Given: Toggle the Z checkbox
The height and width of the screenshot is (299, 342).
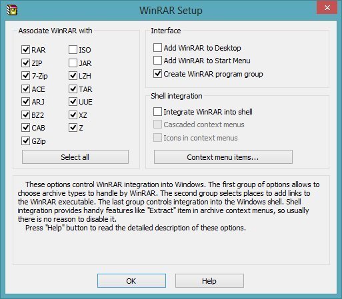Looking at the screenshot, I should point(73,128).
